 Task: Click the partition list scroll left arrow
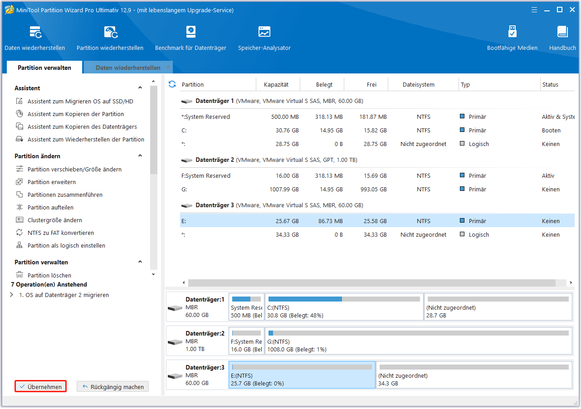[x=184, y=282]
